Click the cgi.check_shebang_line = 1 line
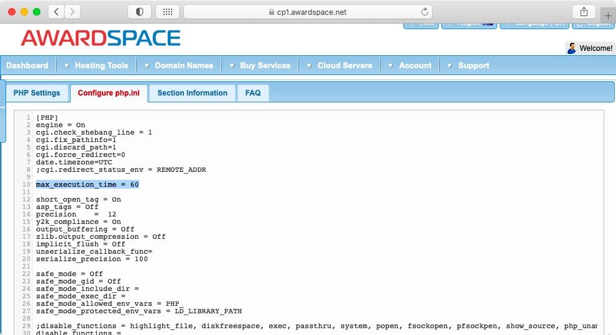This screenshot has height=335, width=616. click(94, 133)
